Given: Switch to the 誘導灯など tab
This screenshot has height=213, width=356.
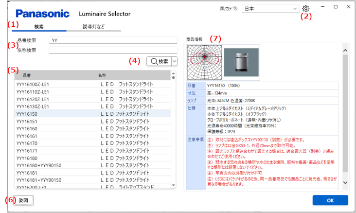Looking at the screenshot, I should [x=93, y=27].
